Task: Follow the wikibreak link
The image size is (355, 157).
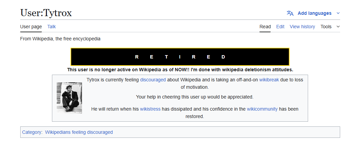Action: click(x=269, y=80)
